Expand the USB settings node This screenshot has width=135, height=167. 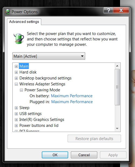coord(16,114)
